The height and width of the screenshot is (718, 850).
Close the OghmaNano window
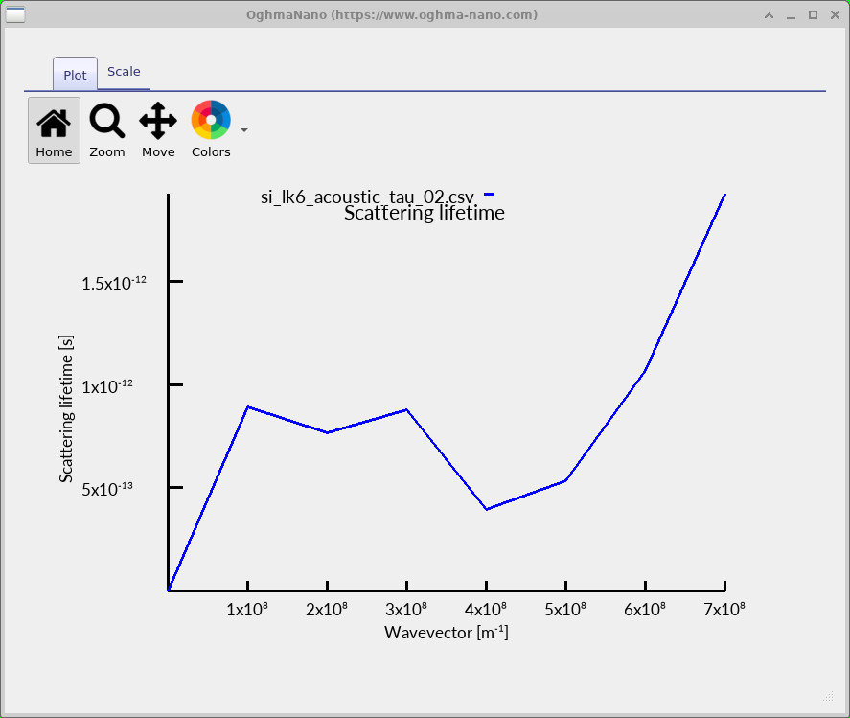(x=835, y=15)
